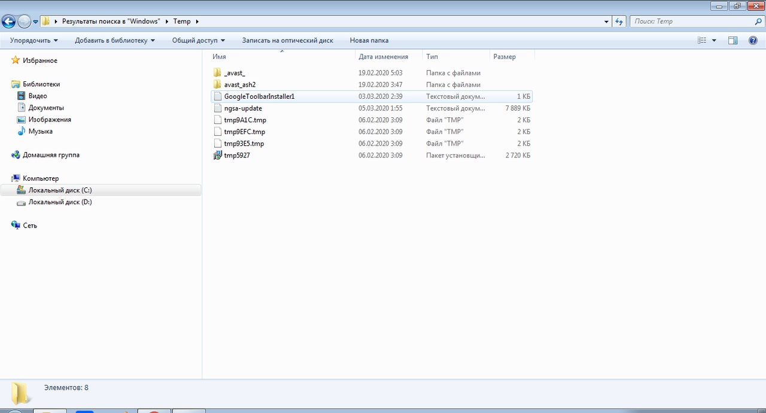
Task: Open the 'Видео' library
Action: point(38,96)
